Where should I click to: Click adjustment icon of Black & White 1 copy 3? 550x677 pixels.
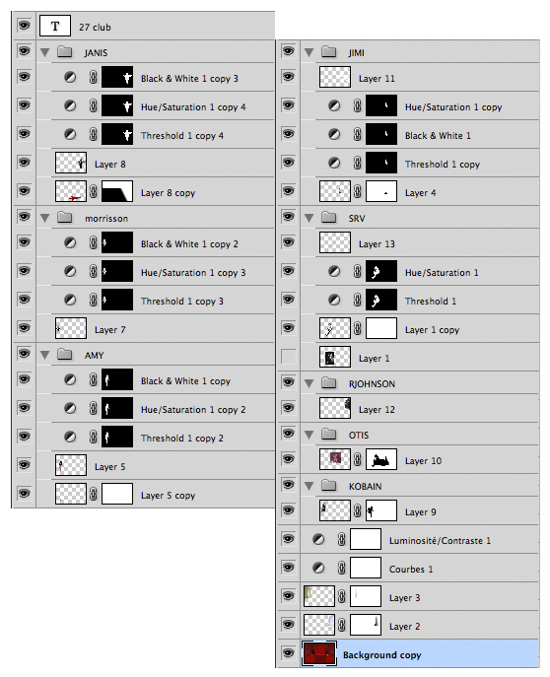(x=70, y=77)
